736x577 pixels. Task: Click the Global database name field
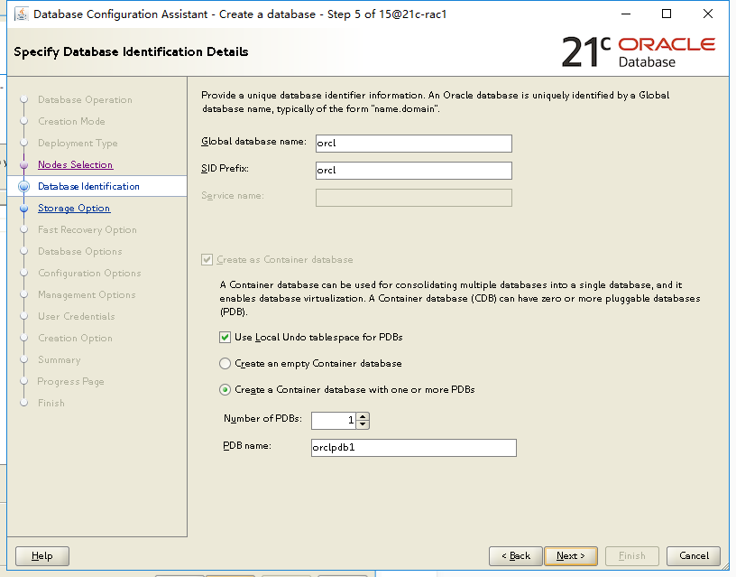click(x=413, y=144)
